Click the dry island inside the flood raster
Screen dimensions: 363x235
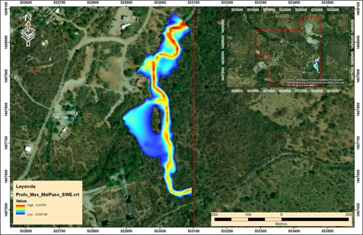[x=157, y=119]
